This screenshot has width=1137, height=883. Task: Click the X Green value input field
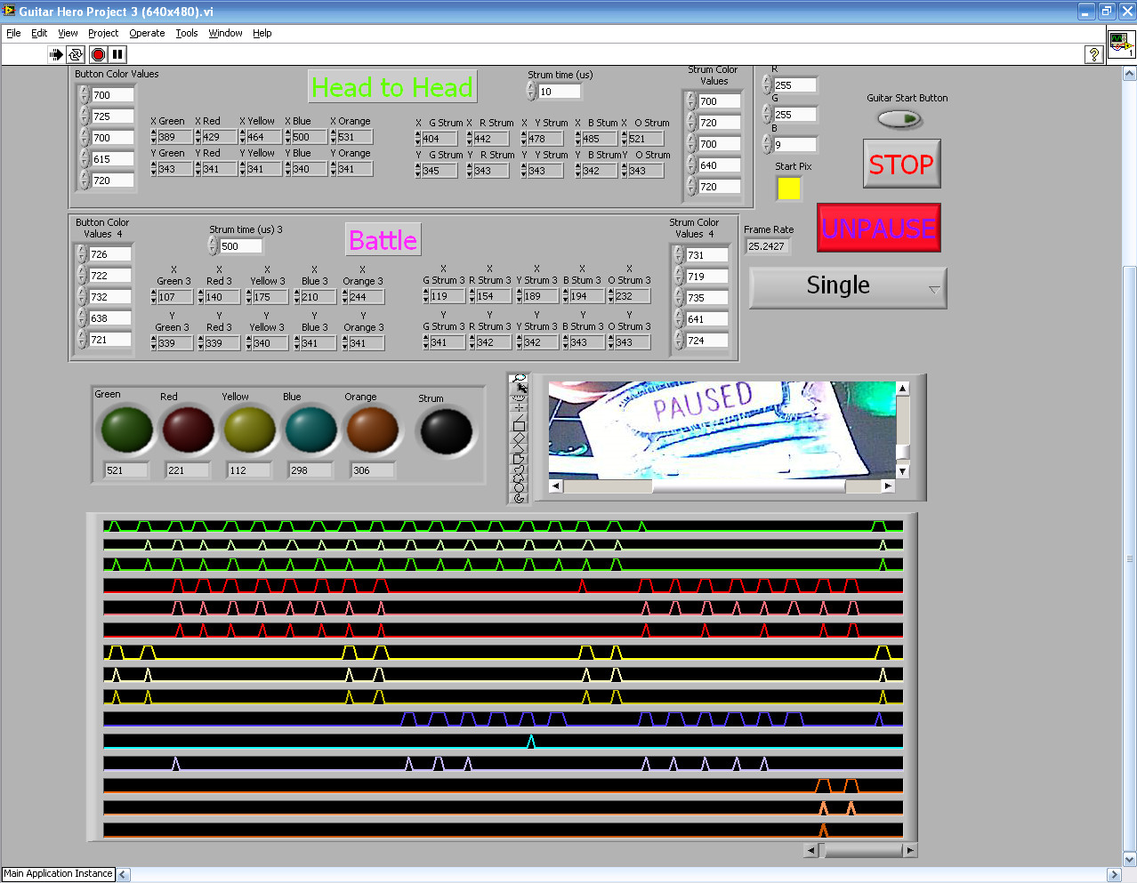point(174,137)
